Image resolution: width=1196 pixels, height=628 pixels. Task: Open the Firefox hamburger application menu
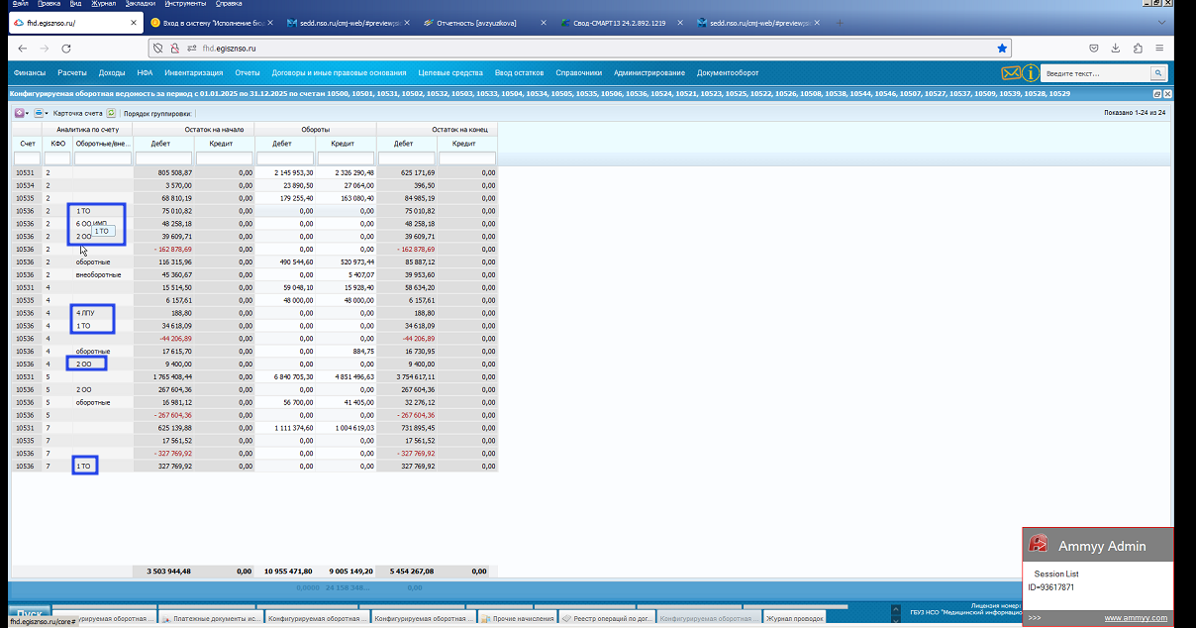(x=1159, y=48)
